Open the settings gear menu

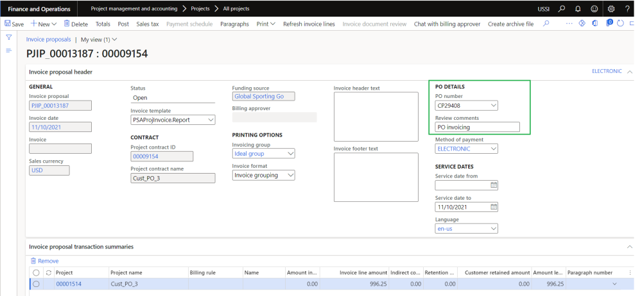pos(611,8)
